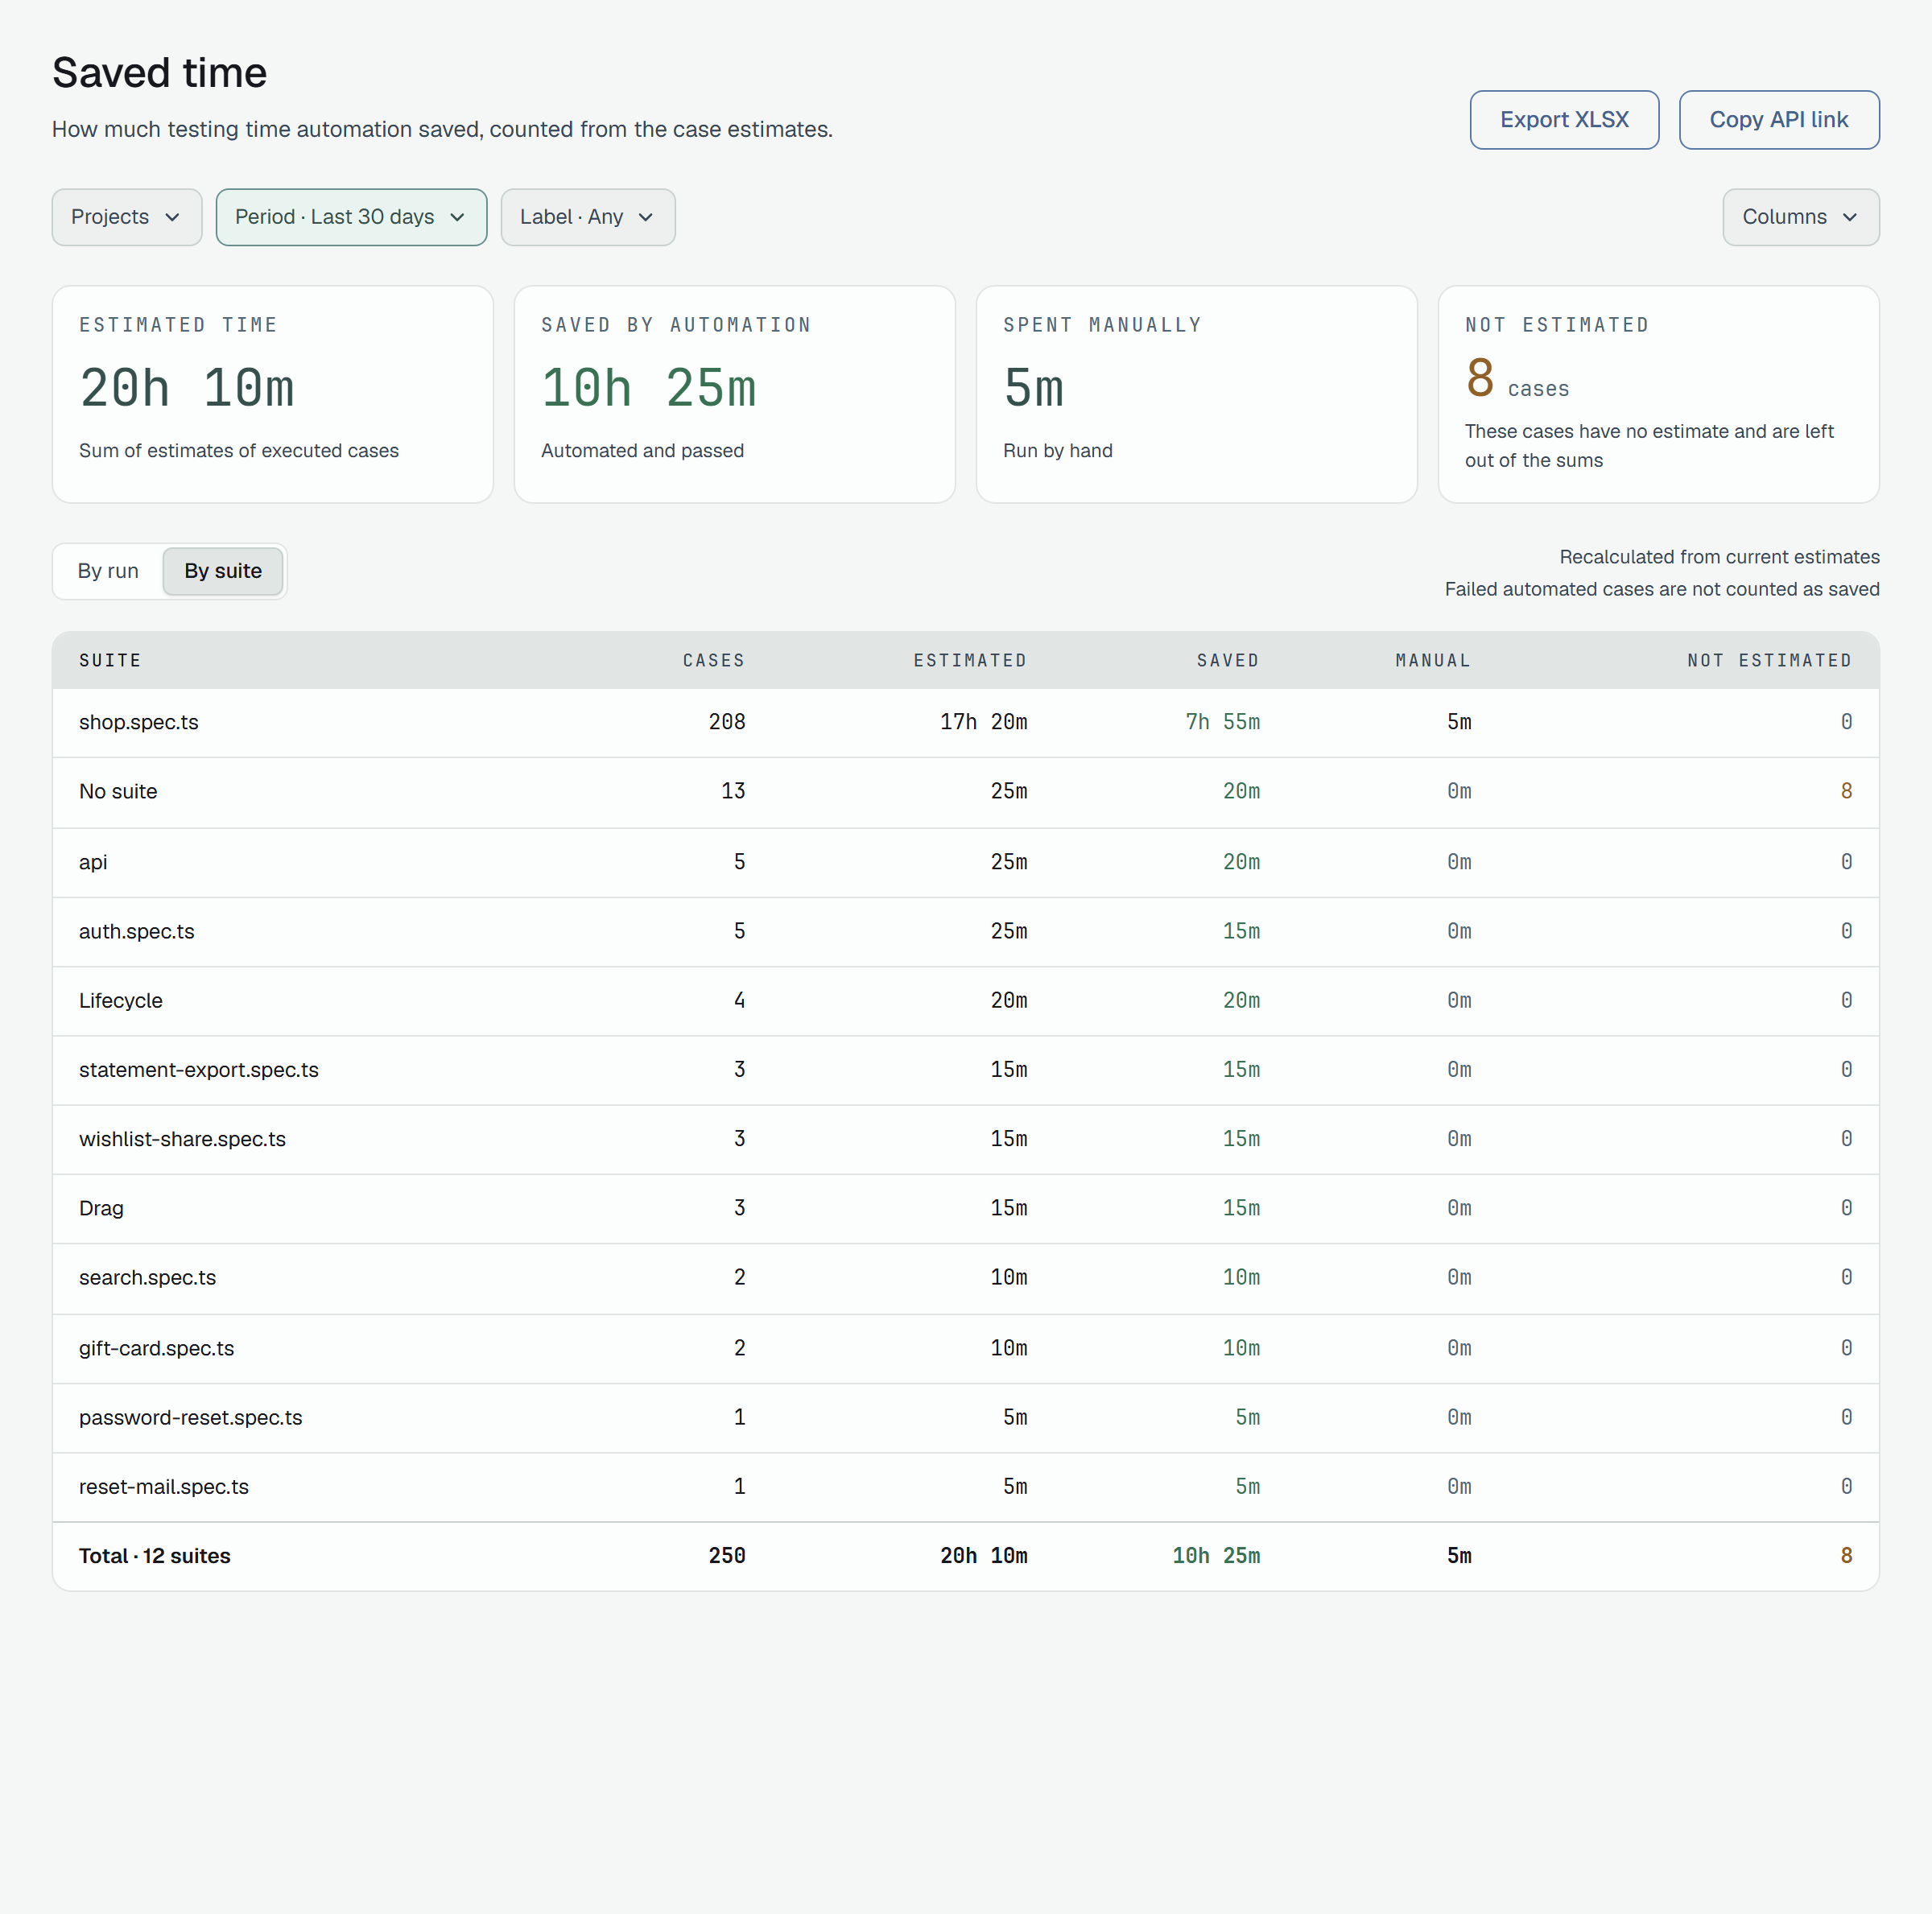
Task: Click the Estimated column header
Action: (x=970, y=661)
